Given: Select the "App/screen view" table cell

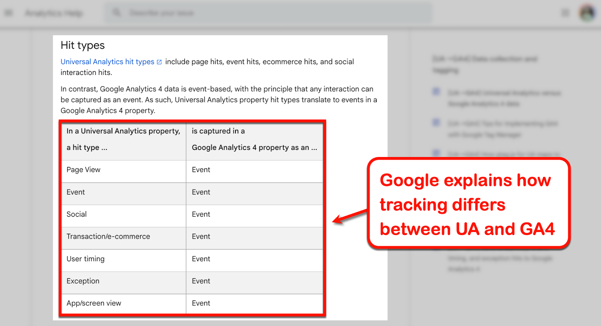Looking at the screenshot, I should [124, 304].
